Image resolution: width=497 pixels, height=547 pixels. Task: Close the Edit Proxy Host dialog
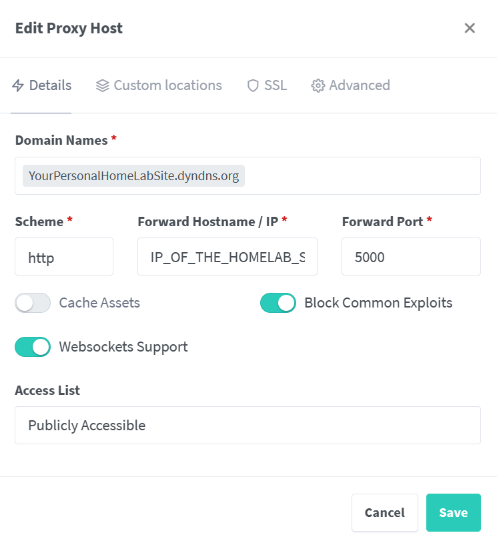click(x=470, y=28)
